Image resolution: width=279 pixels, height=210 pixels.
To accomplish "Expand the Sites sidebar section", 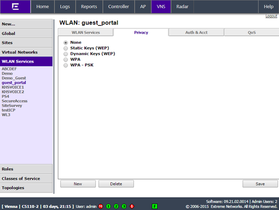I will pos(26,43).
